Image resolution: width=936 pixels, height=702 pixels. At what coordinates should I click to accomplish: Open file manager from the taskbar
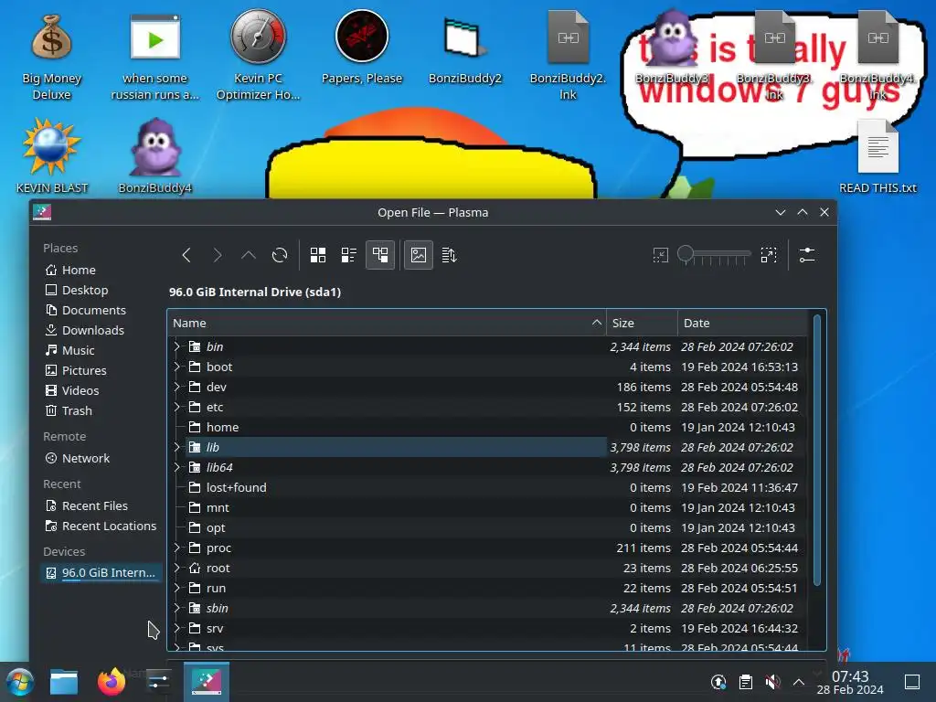64,682
